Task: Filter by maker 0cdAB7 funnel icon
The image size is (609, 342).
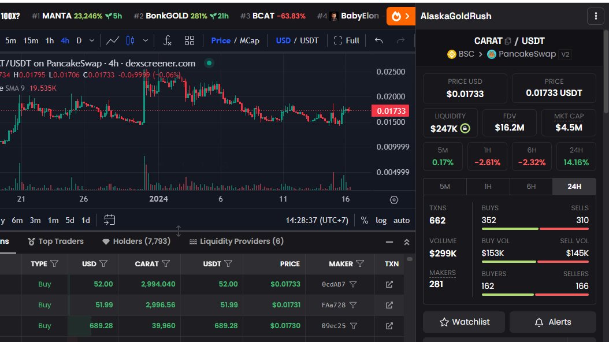Action: [353, 284]
